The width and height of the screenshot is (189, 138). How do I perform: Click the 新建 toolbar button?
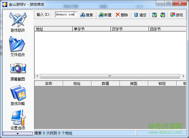(105, 15)
